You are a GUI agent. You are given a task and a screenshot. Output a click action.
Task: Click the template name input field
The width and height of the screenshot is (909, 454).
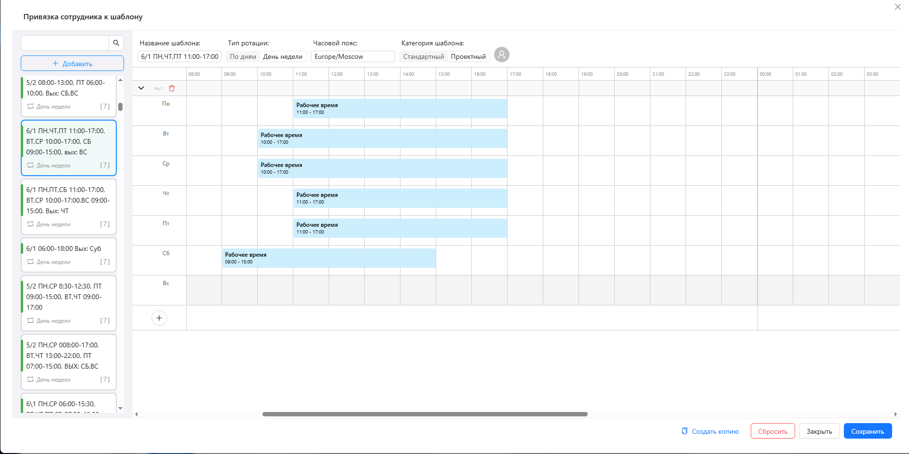[179, 56]
